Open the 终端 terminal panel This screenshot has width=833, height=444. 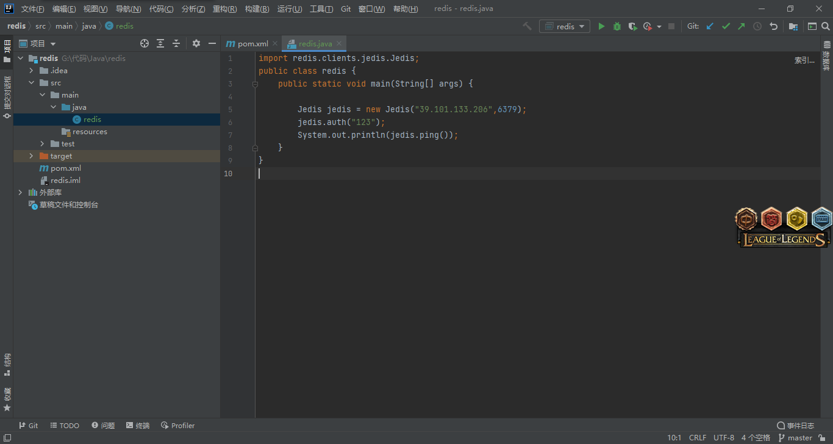click(x=138, y=426)
